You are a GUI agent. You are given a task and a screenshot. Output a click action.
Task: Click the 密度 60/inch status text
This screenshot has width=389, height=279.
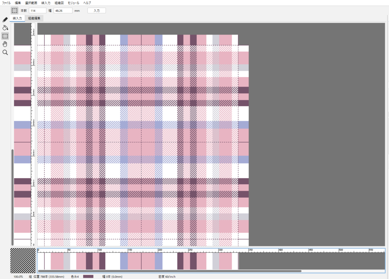pyautogui.click(x=167, y=276)
